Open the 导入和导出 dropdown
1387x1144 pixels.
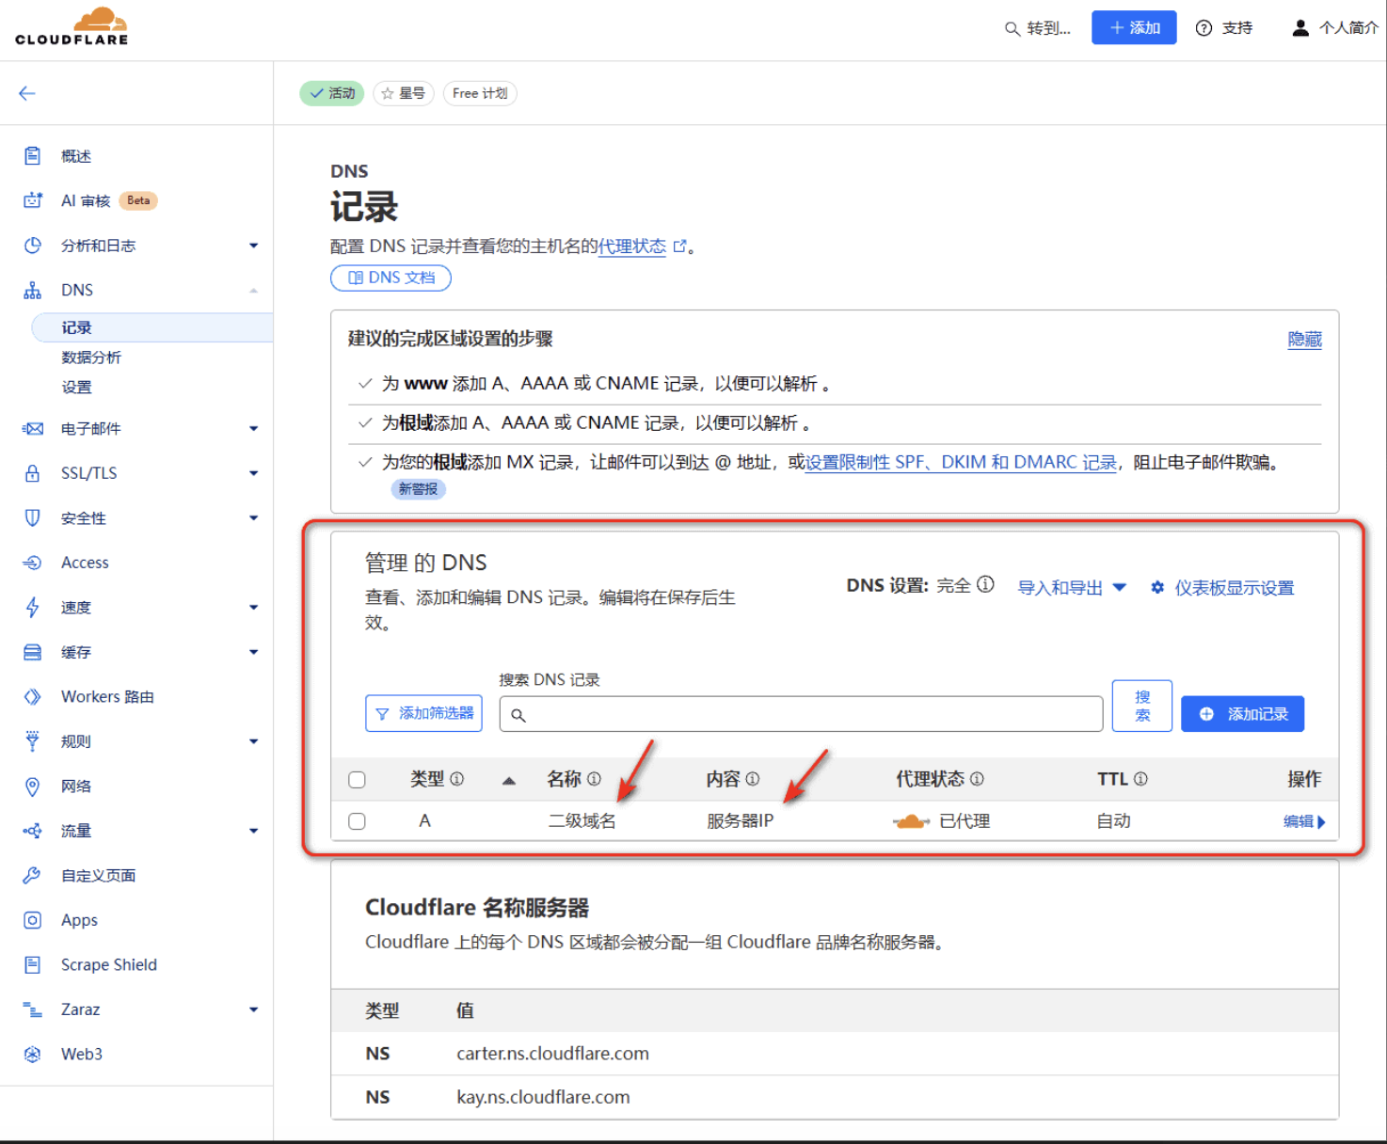[1072, 588]
